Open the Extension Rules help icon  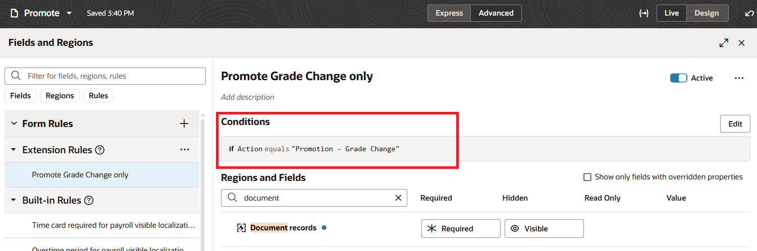tap(100, 150)
